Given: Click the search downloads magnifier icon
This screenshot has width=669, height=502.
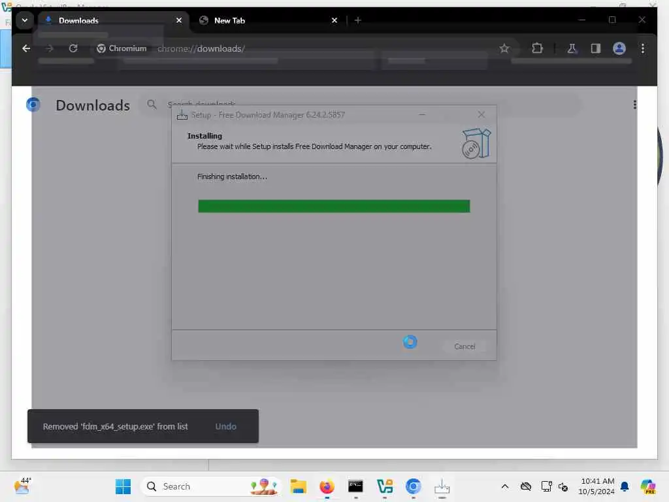Looking at the screenshot, I should coord(152,104).
